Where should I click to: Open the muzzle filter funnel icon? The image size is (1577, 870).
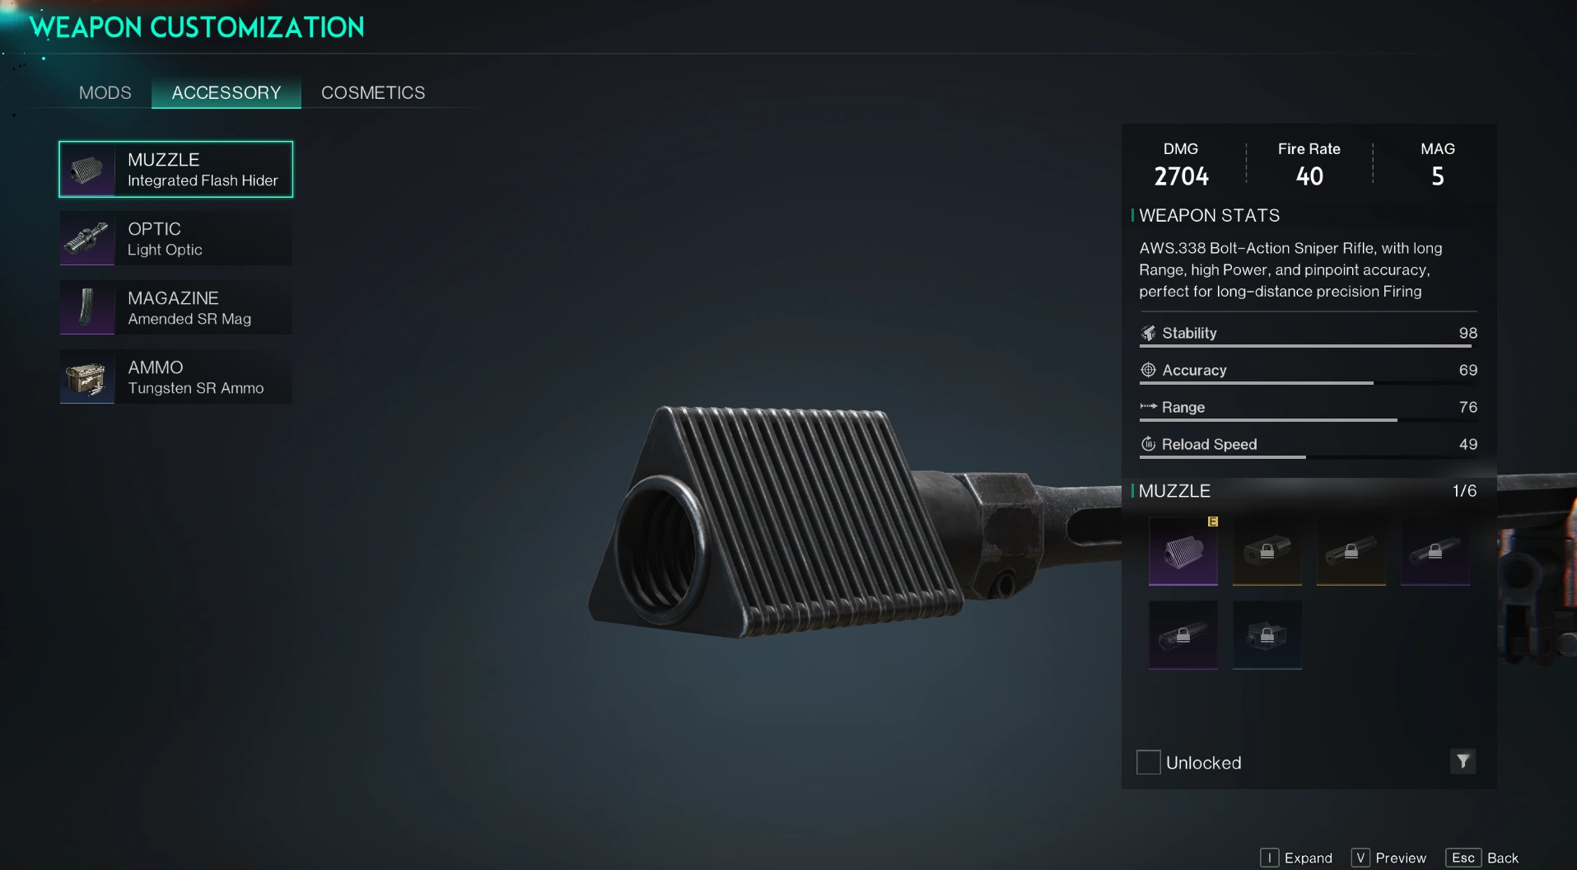tap(1463, 761)
